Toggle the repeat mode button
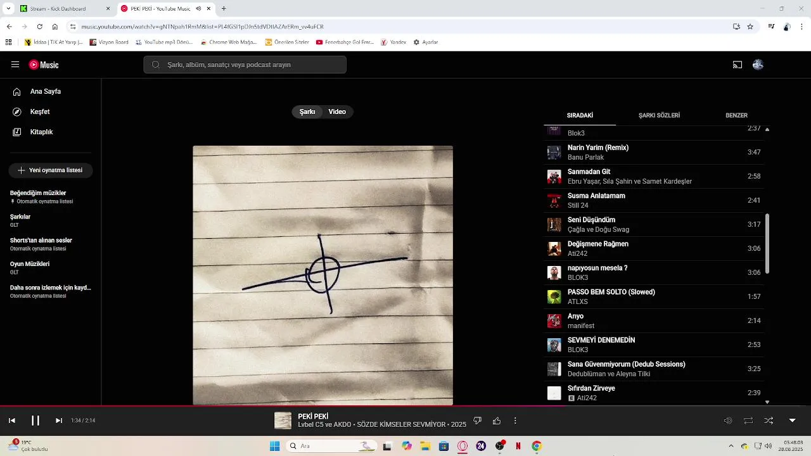The width and height of the screenshot is (811, 456). [748, 421]
